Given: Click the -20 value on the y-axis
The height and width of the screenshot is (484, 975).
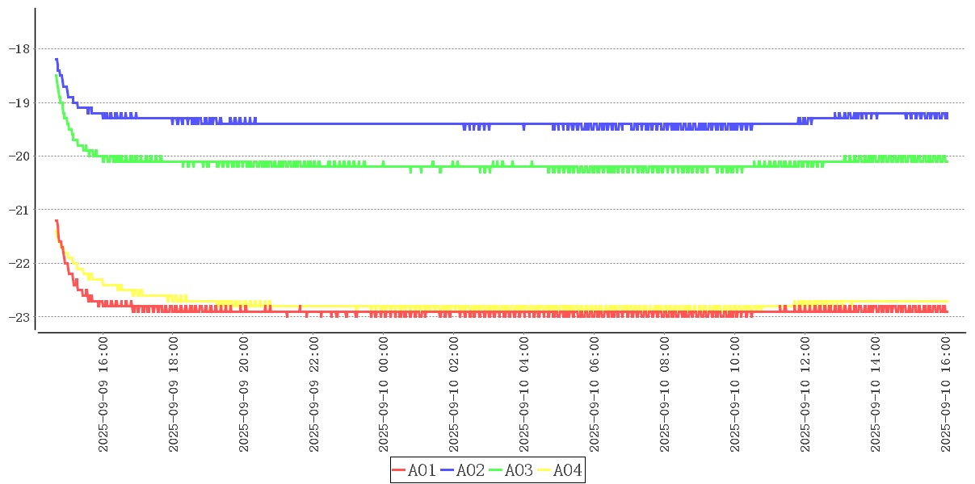Looking at the screenshot, I should point(18,156).
